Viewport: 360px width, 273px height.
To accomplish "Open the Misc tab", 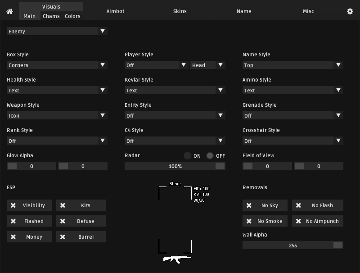I will point(308,11).
